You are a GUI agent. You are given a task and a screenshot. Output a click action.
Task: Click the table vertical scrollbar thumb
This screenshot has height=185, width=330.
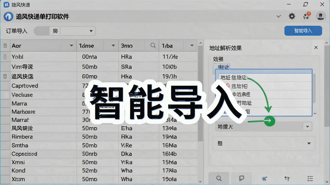tap(200, 93)
